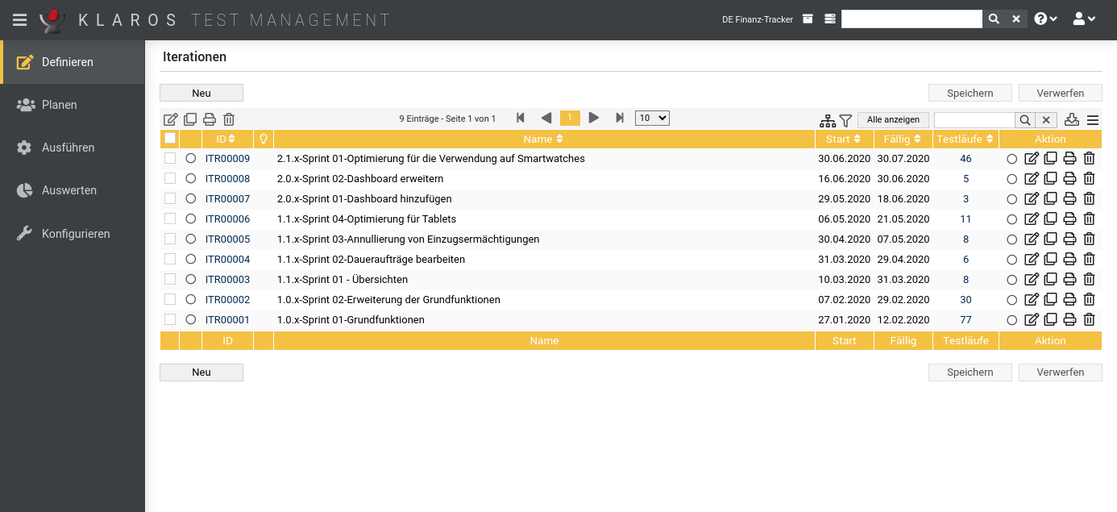Open the table column menu icon

pyautogui.click(x=1093, y=120)
